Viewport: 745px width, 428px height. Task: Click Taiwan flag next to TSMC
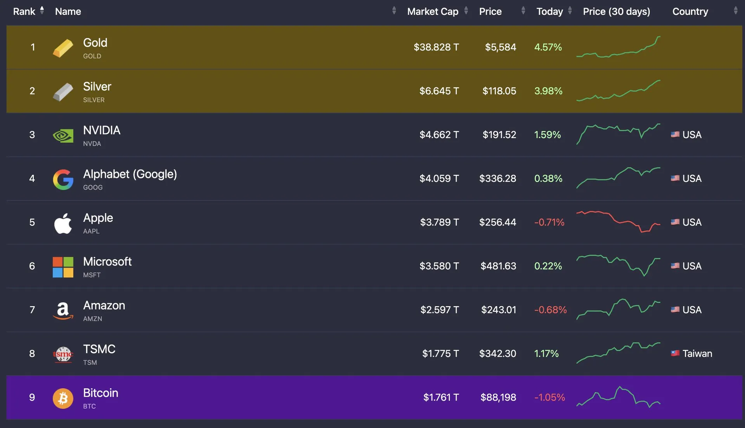click(x=675, y=353)
